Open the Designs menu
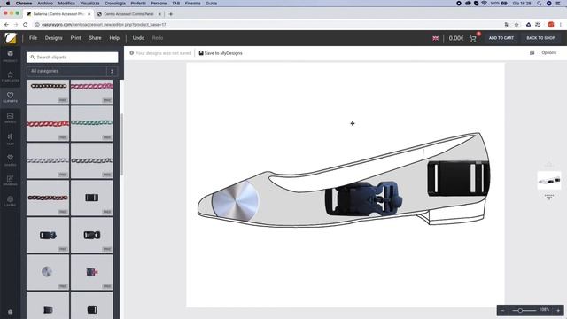 (53, 38)
